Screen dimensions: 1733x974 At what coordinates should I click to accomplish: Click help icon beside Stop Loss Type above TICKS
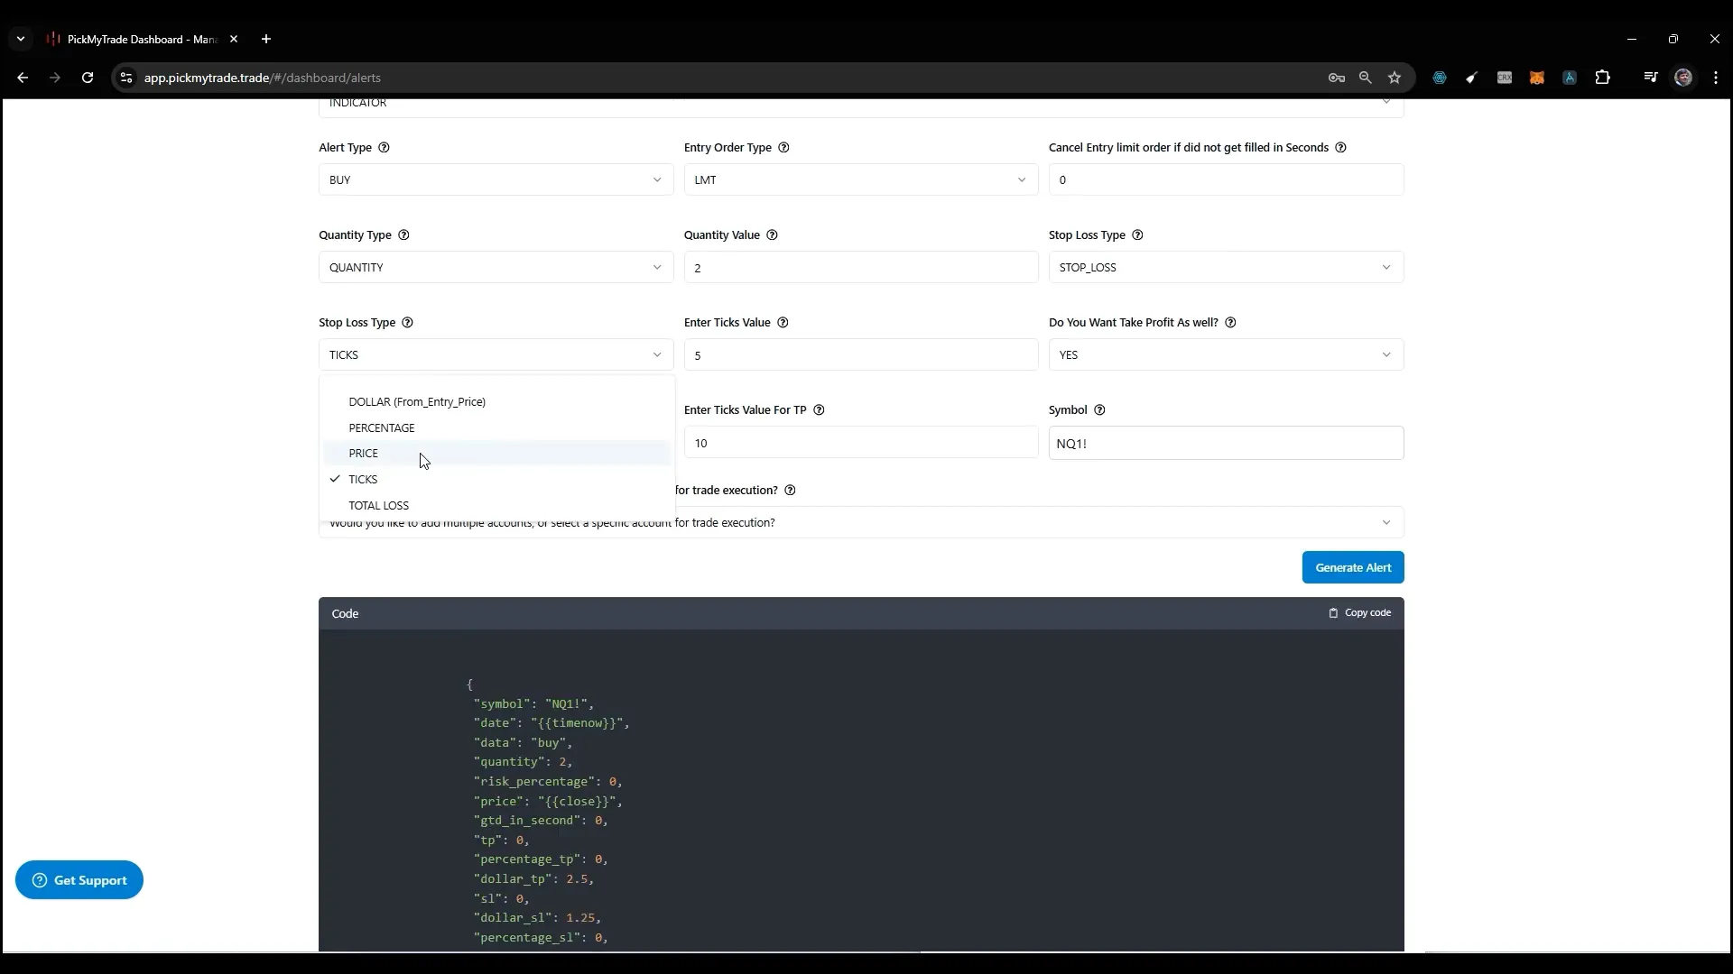click(x=407, y=323)
